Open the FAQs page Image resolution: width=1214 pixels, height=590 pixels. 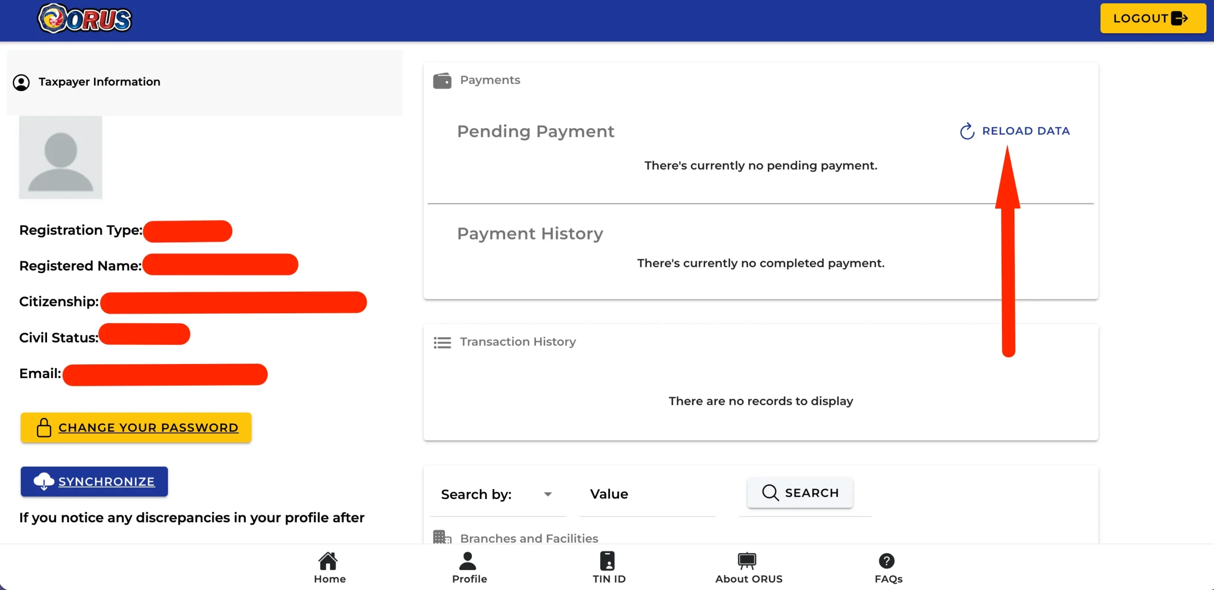click(888, 568)
